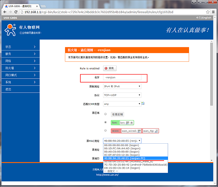
Task: Click the 退出 logout link
Action: pos(8,89)
